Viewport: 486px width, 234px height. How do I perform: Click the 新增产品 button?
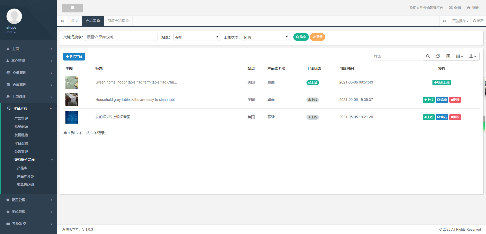click(x=74, y=57)
